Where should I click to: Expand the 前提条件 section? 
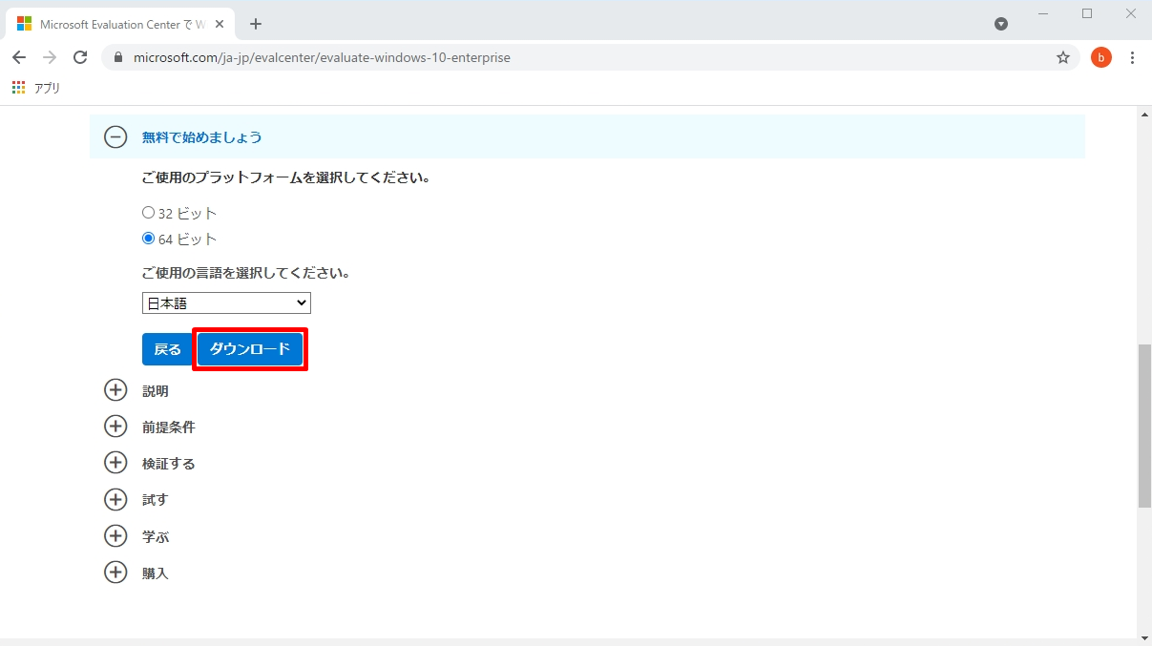115,427
